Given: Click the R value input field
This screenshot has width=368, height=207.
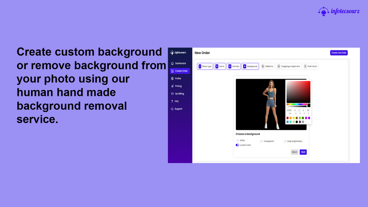Looking at the screenshot, I should pyautogui.click(x=296, y=110).
